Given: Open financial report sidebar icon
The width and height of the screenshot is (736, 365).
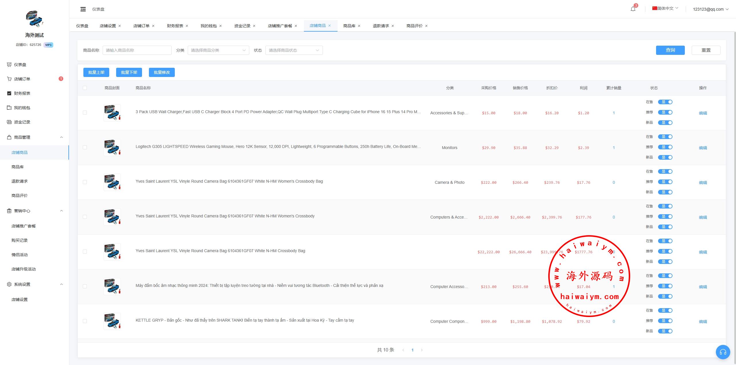Looking at the screenshot, I should [x=9, y=93].
